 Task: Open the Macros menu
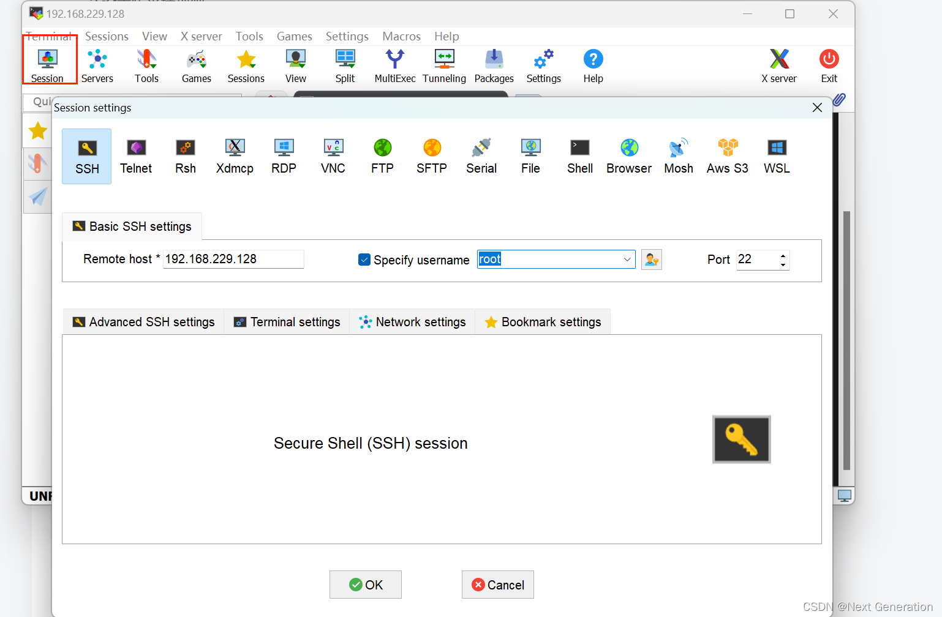[401, 36]
